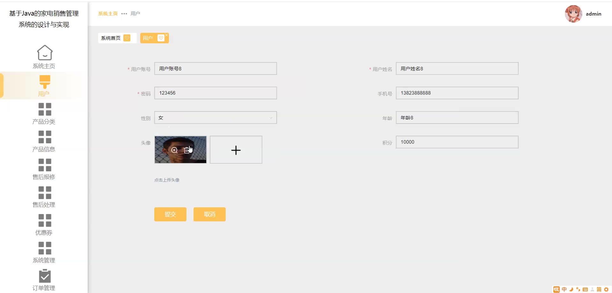
Task: Click the tag icon on 系统首页 tab
Action: [x=127, y=38]
